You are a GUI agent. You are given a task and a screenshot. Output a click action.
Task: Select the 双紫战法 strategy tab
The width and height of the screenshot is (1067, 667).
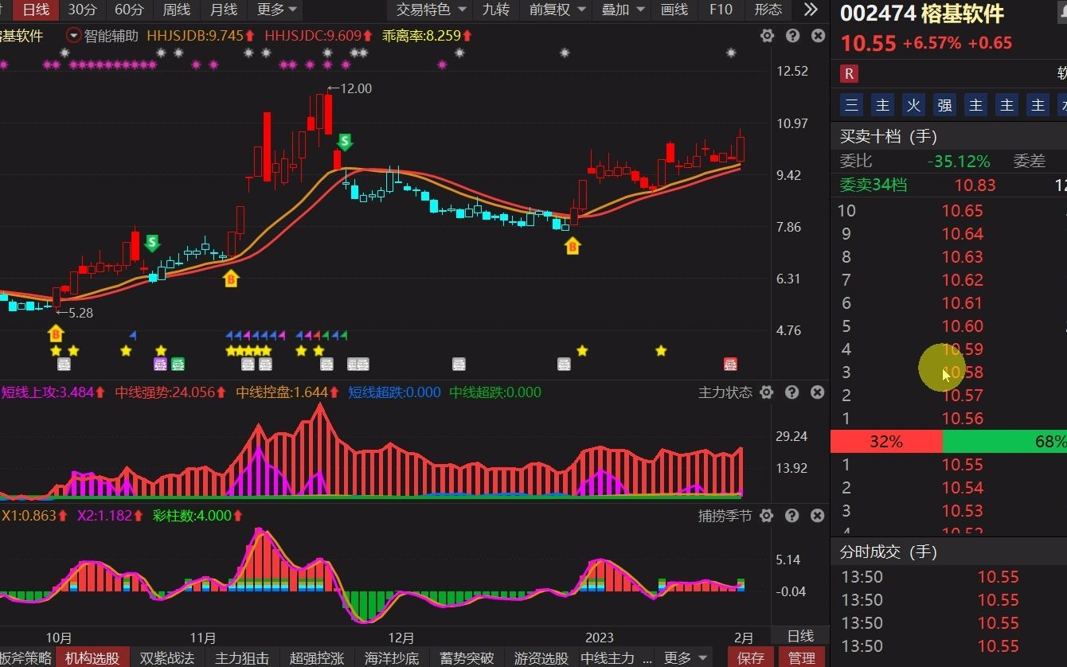167,658
